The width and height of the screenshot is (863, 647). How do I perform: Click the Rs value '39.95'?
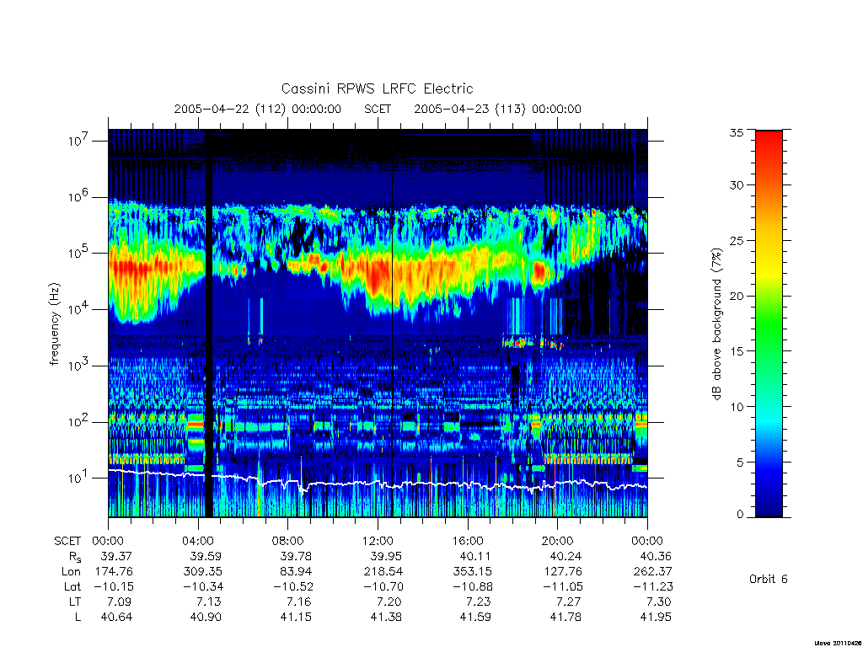coord(385,556)
